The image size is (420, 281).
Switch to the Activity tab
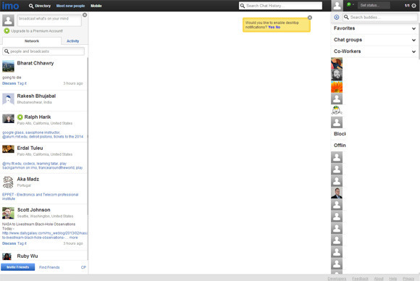point(72,41)
